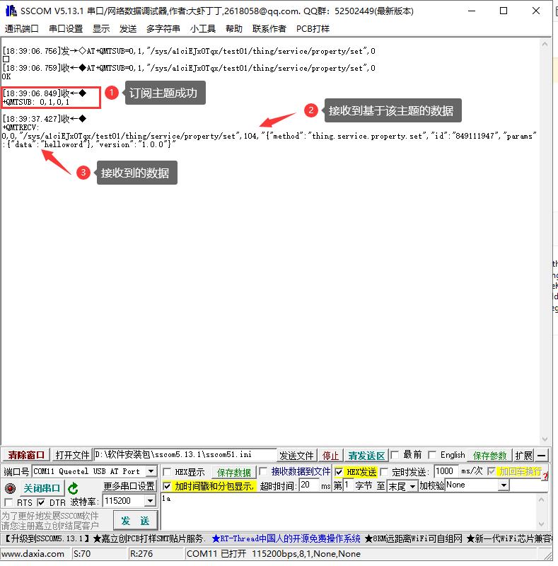The height and width of the screenshot is (566, 558).
Task: Open the 通讯端口 menu
Action: pos(22,28)
